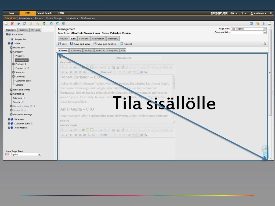The height and width of the screenshot is (206, 275).
Task: Open the Versions tab
Action: (84, 39)
